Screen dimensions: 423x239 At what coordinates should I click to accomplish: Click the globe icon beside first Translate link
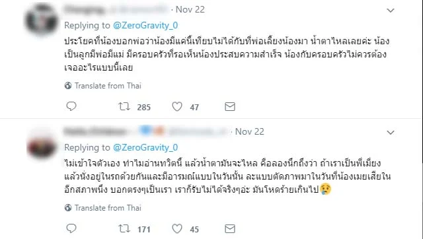click(68, 86)
